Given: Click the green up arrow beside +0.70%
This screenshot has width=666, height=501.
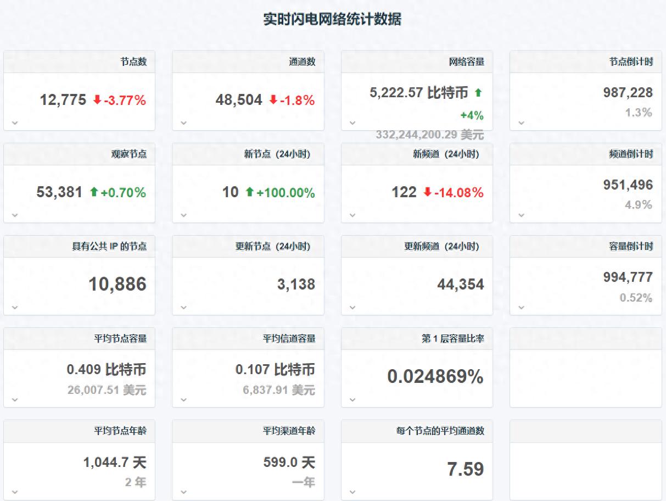Looking at the screenshot, I should 94,192.
